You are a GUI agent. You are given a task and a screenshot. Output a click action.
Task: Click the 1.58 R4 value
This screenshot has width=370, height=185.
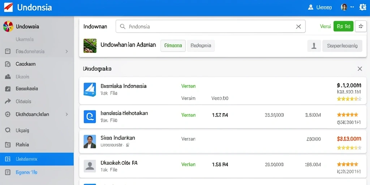[x=220, y=164]
